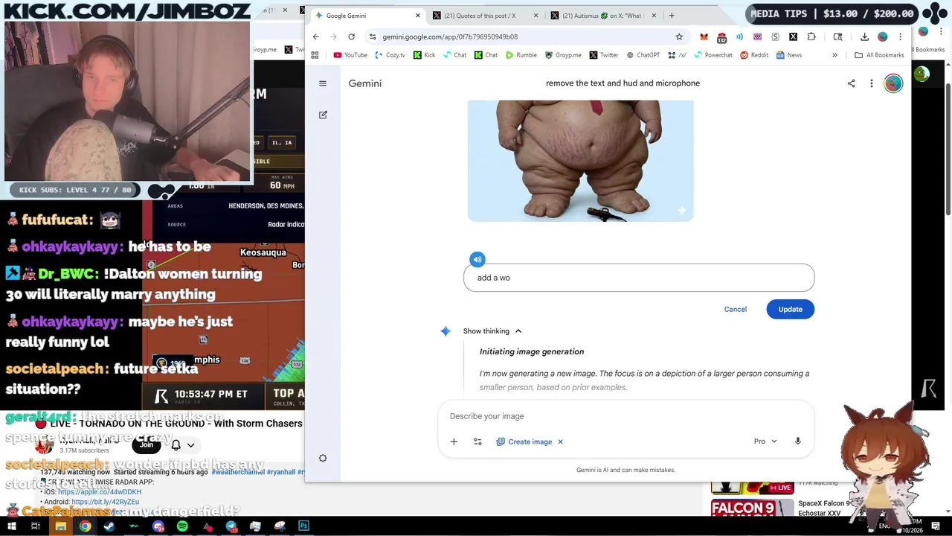952x536 pixels.
Task: Start a new chat with pencil icon
Action: pyautogui.click(x=323, y=115)
